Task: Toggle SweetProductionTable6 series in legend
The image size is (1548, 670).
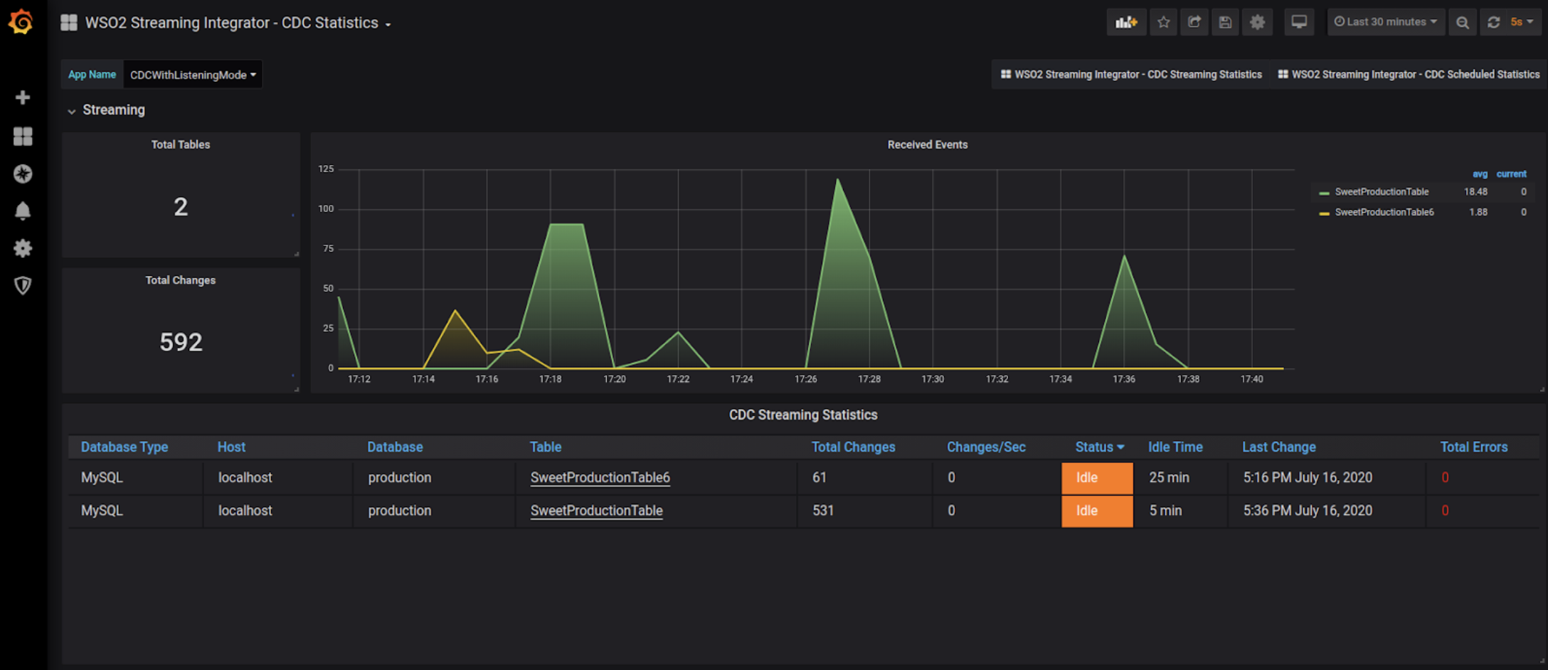Action: [x=1384, y=213]
